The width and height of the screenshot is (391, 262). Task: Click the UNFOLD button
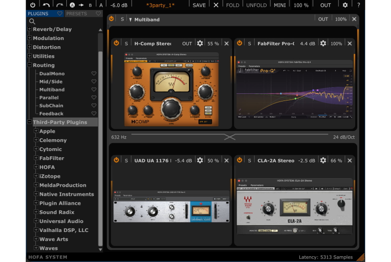(257, 5)
